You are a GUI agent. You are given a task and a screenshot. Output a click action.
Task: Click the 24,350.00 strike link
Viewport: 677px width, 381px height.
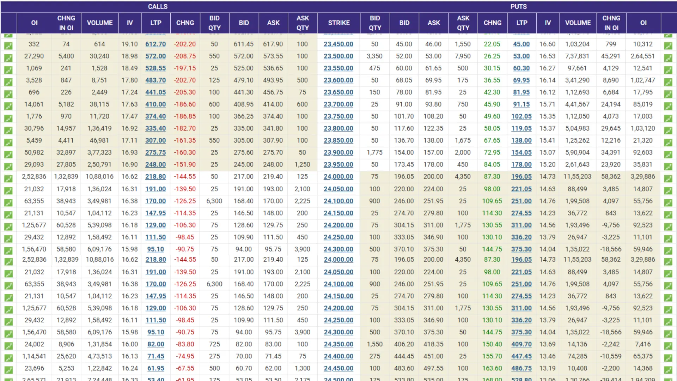tap(338, 344)
